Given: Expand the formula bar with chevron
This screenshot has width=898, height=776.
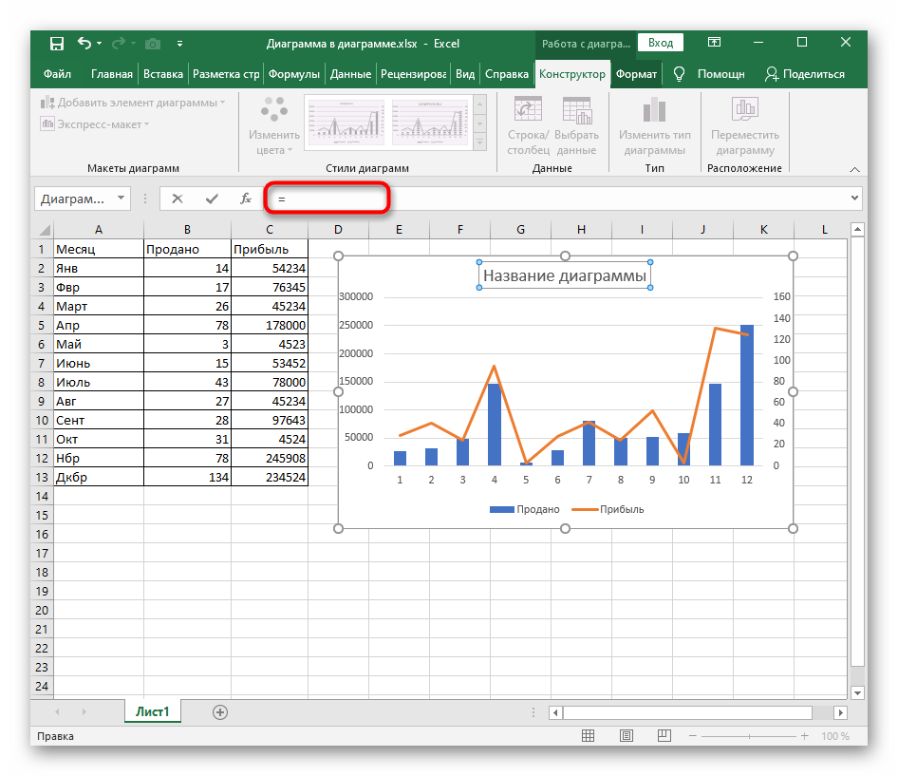Looking at the screenshot, I should point(855,199).
